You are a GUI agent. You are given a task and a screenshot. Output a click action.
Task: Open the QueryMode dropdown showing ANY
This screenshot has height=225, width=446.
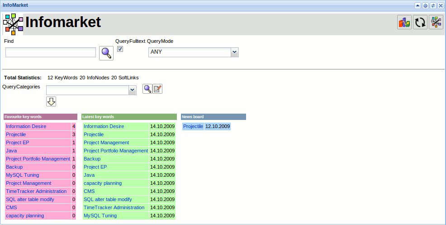click(193, 52)
